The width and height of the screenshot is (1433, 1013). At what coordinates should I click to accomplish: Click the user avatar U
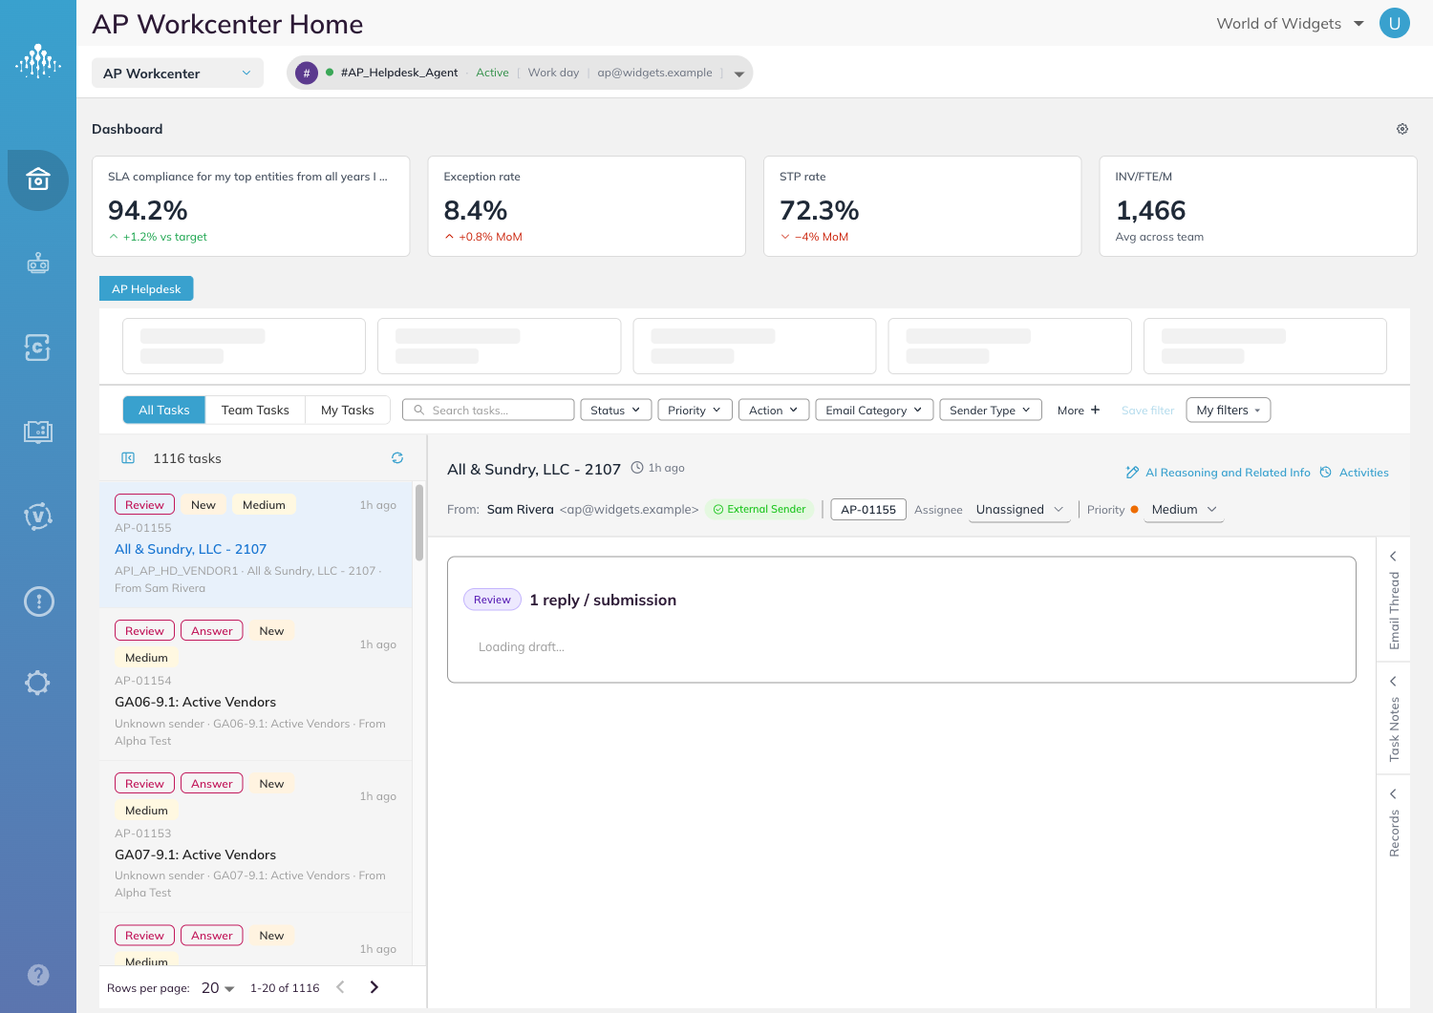tap(1395, 24)
